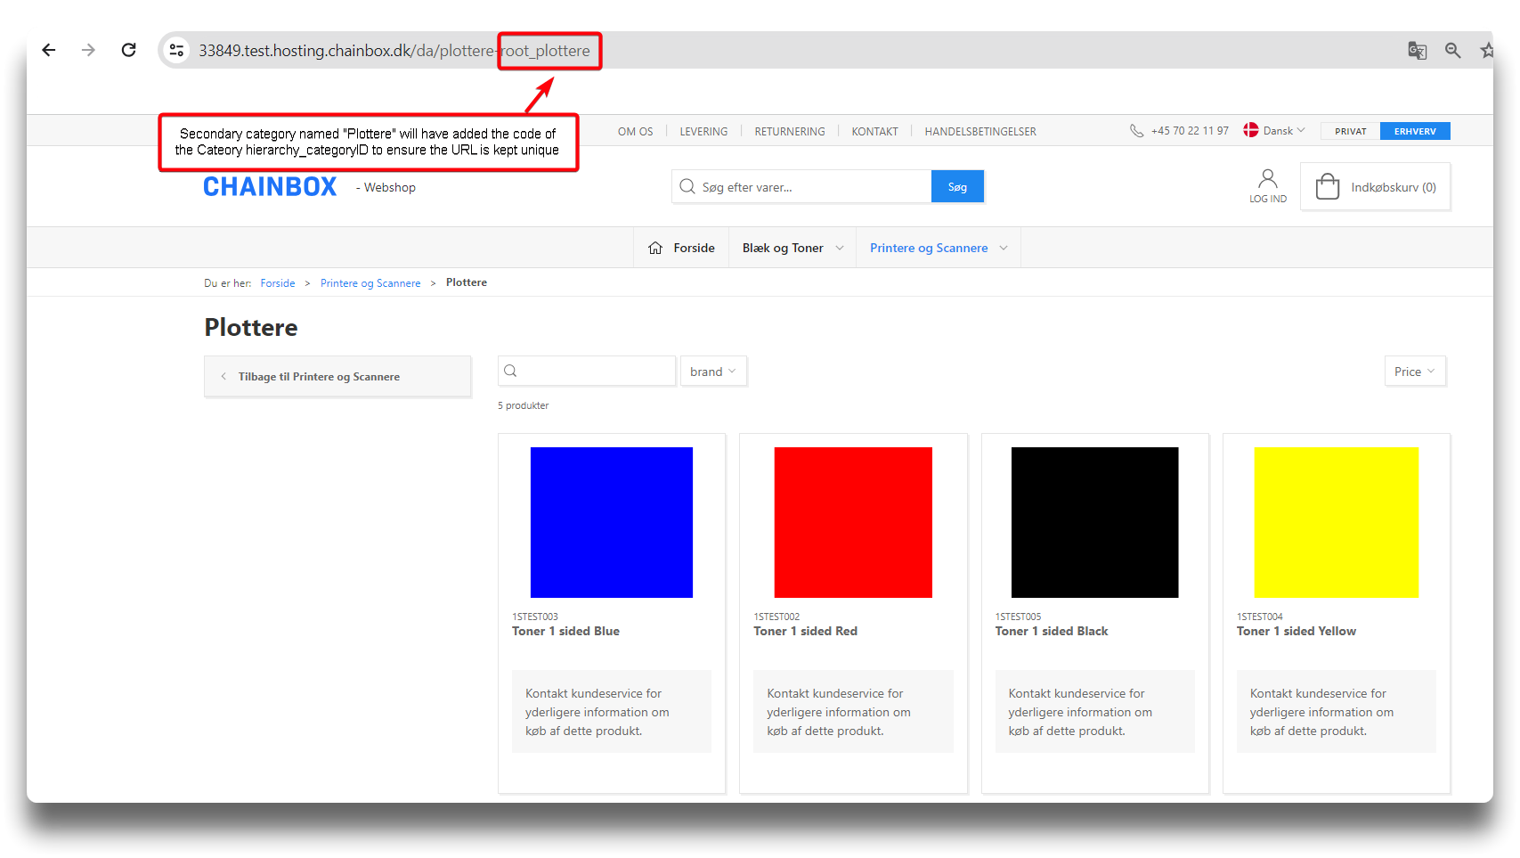Expand the brand filter dropdown
Screen dimensions: 1520x858
(712, 372)
